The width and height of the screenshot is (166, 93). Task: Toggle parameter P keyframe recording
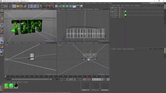tap(101, 79)
